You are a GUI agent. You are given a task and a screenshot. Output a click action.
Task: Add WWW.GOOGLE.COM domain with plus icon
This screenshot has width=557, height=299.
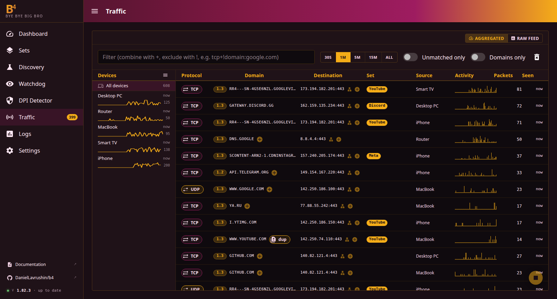[269, 189]
